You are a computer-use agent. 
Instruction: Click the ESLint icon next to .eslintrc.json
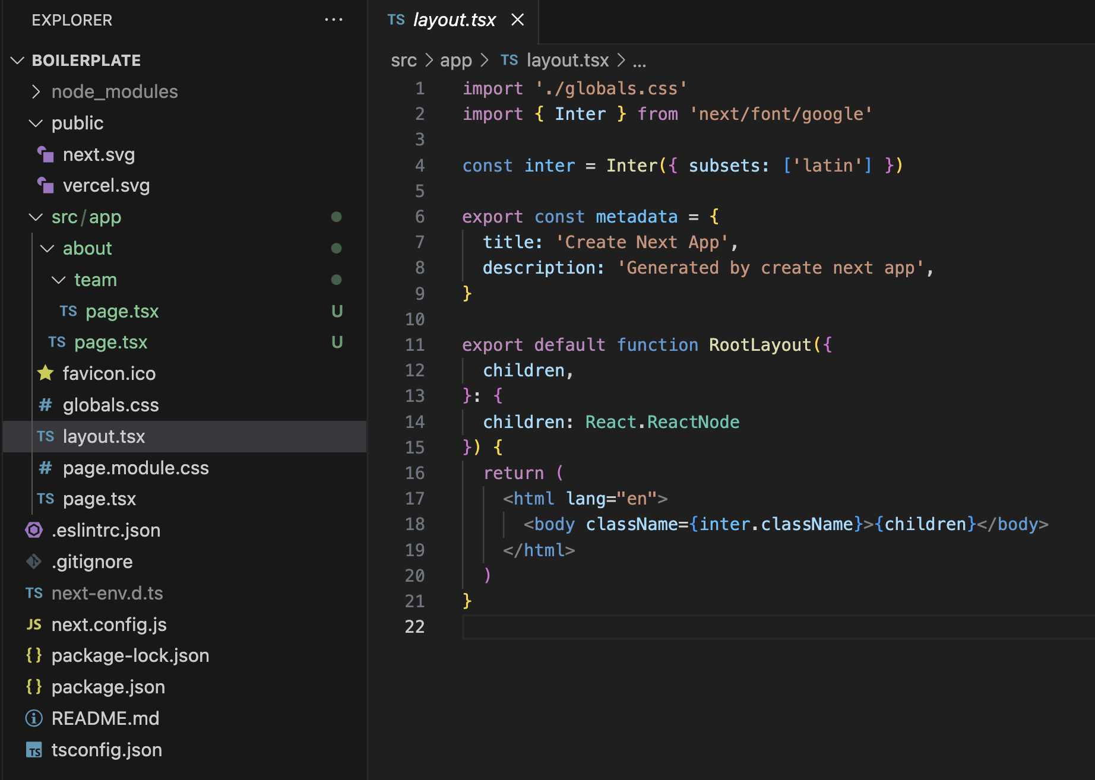(x=34, y=530)
